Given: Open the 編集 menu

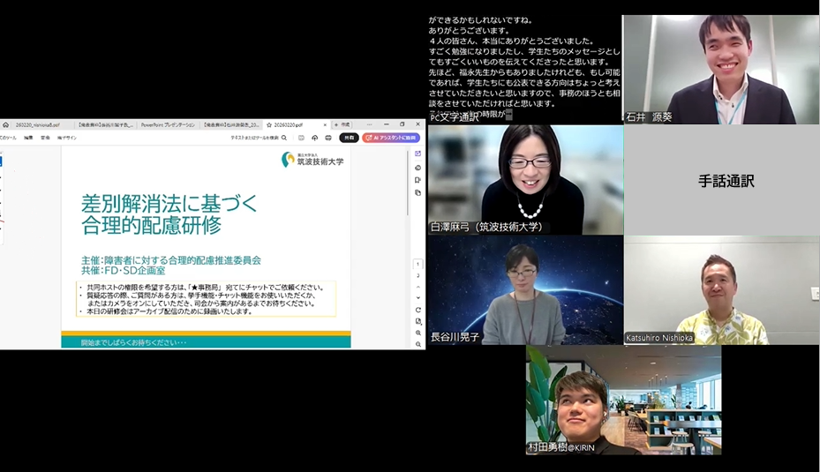Looking at the screenshot, I should pyautogui.click(x=28, y=138).
